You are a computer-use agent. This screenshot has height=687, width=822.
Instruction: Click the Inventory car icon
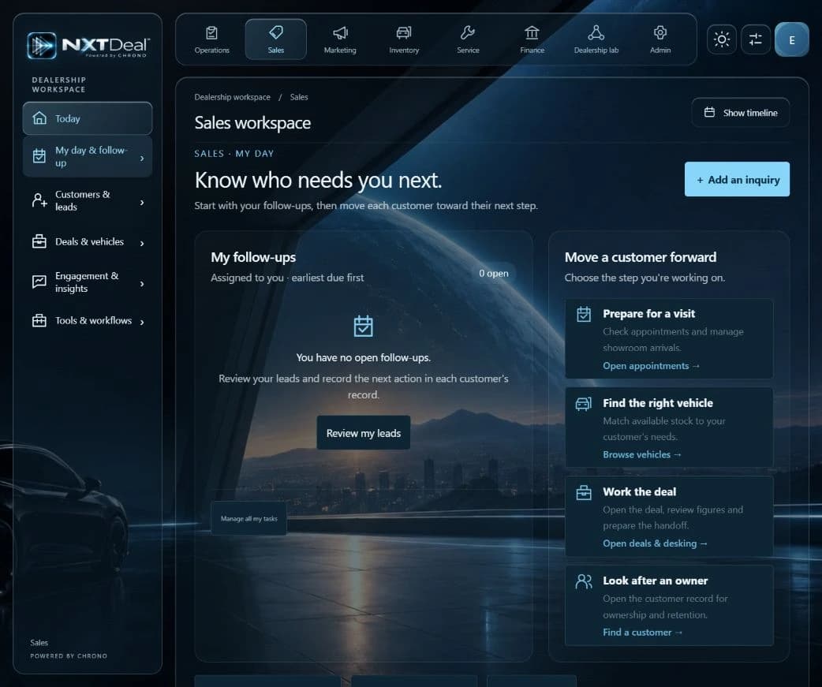(404, 33)
